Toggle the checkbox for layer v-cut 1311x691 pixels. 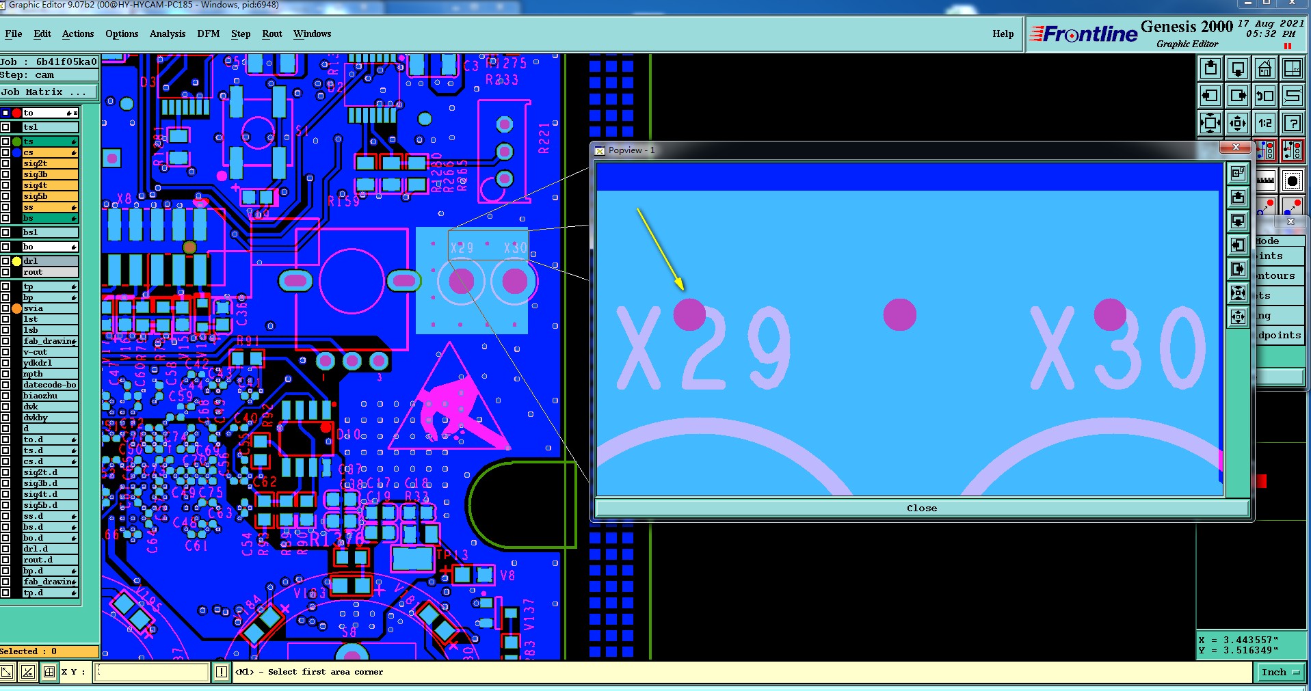5,352
